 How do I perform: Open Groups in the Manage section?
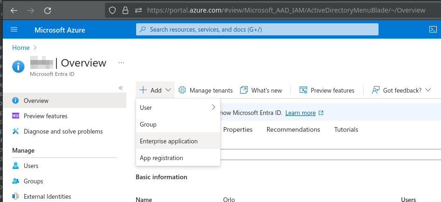tap(33, 181)
